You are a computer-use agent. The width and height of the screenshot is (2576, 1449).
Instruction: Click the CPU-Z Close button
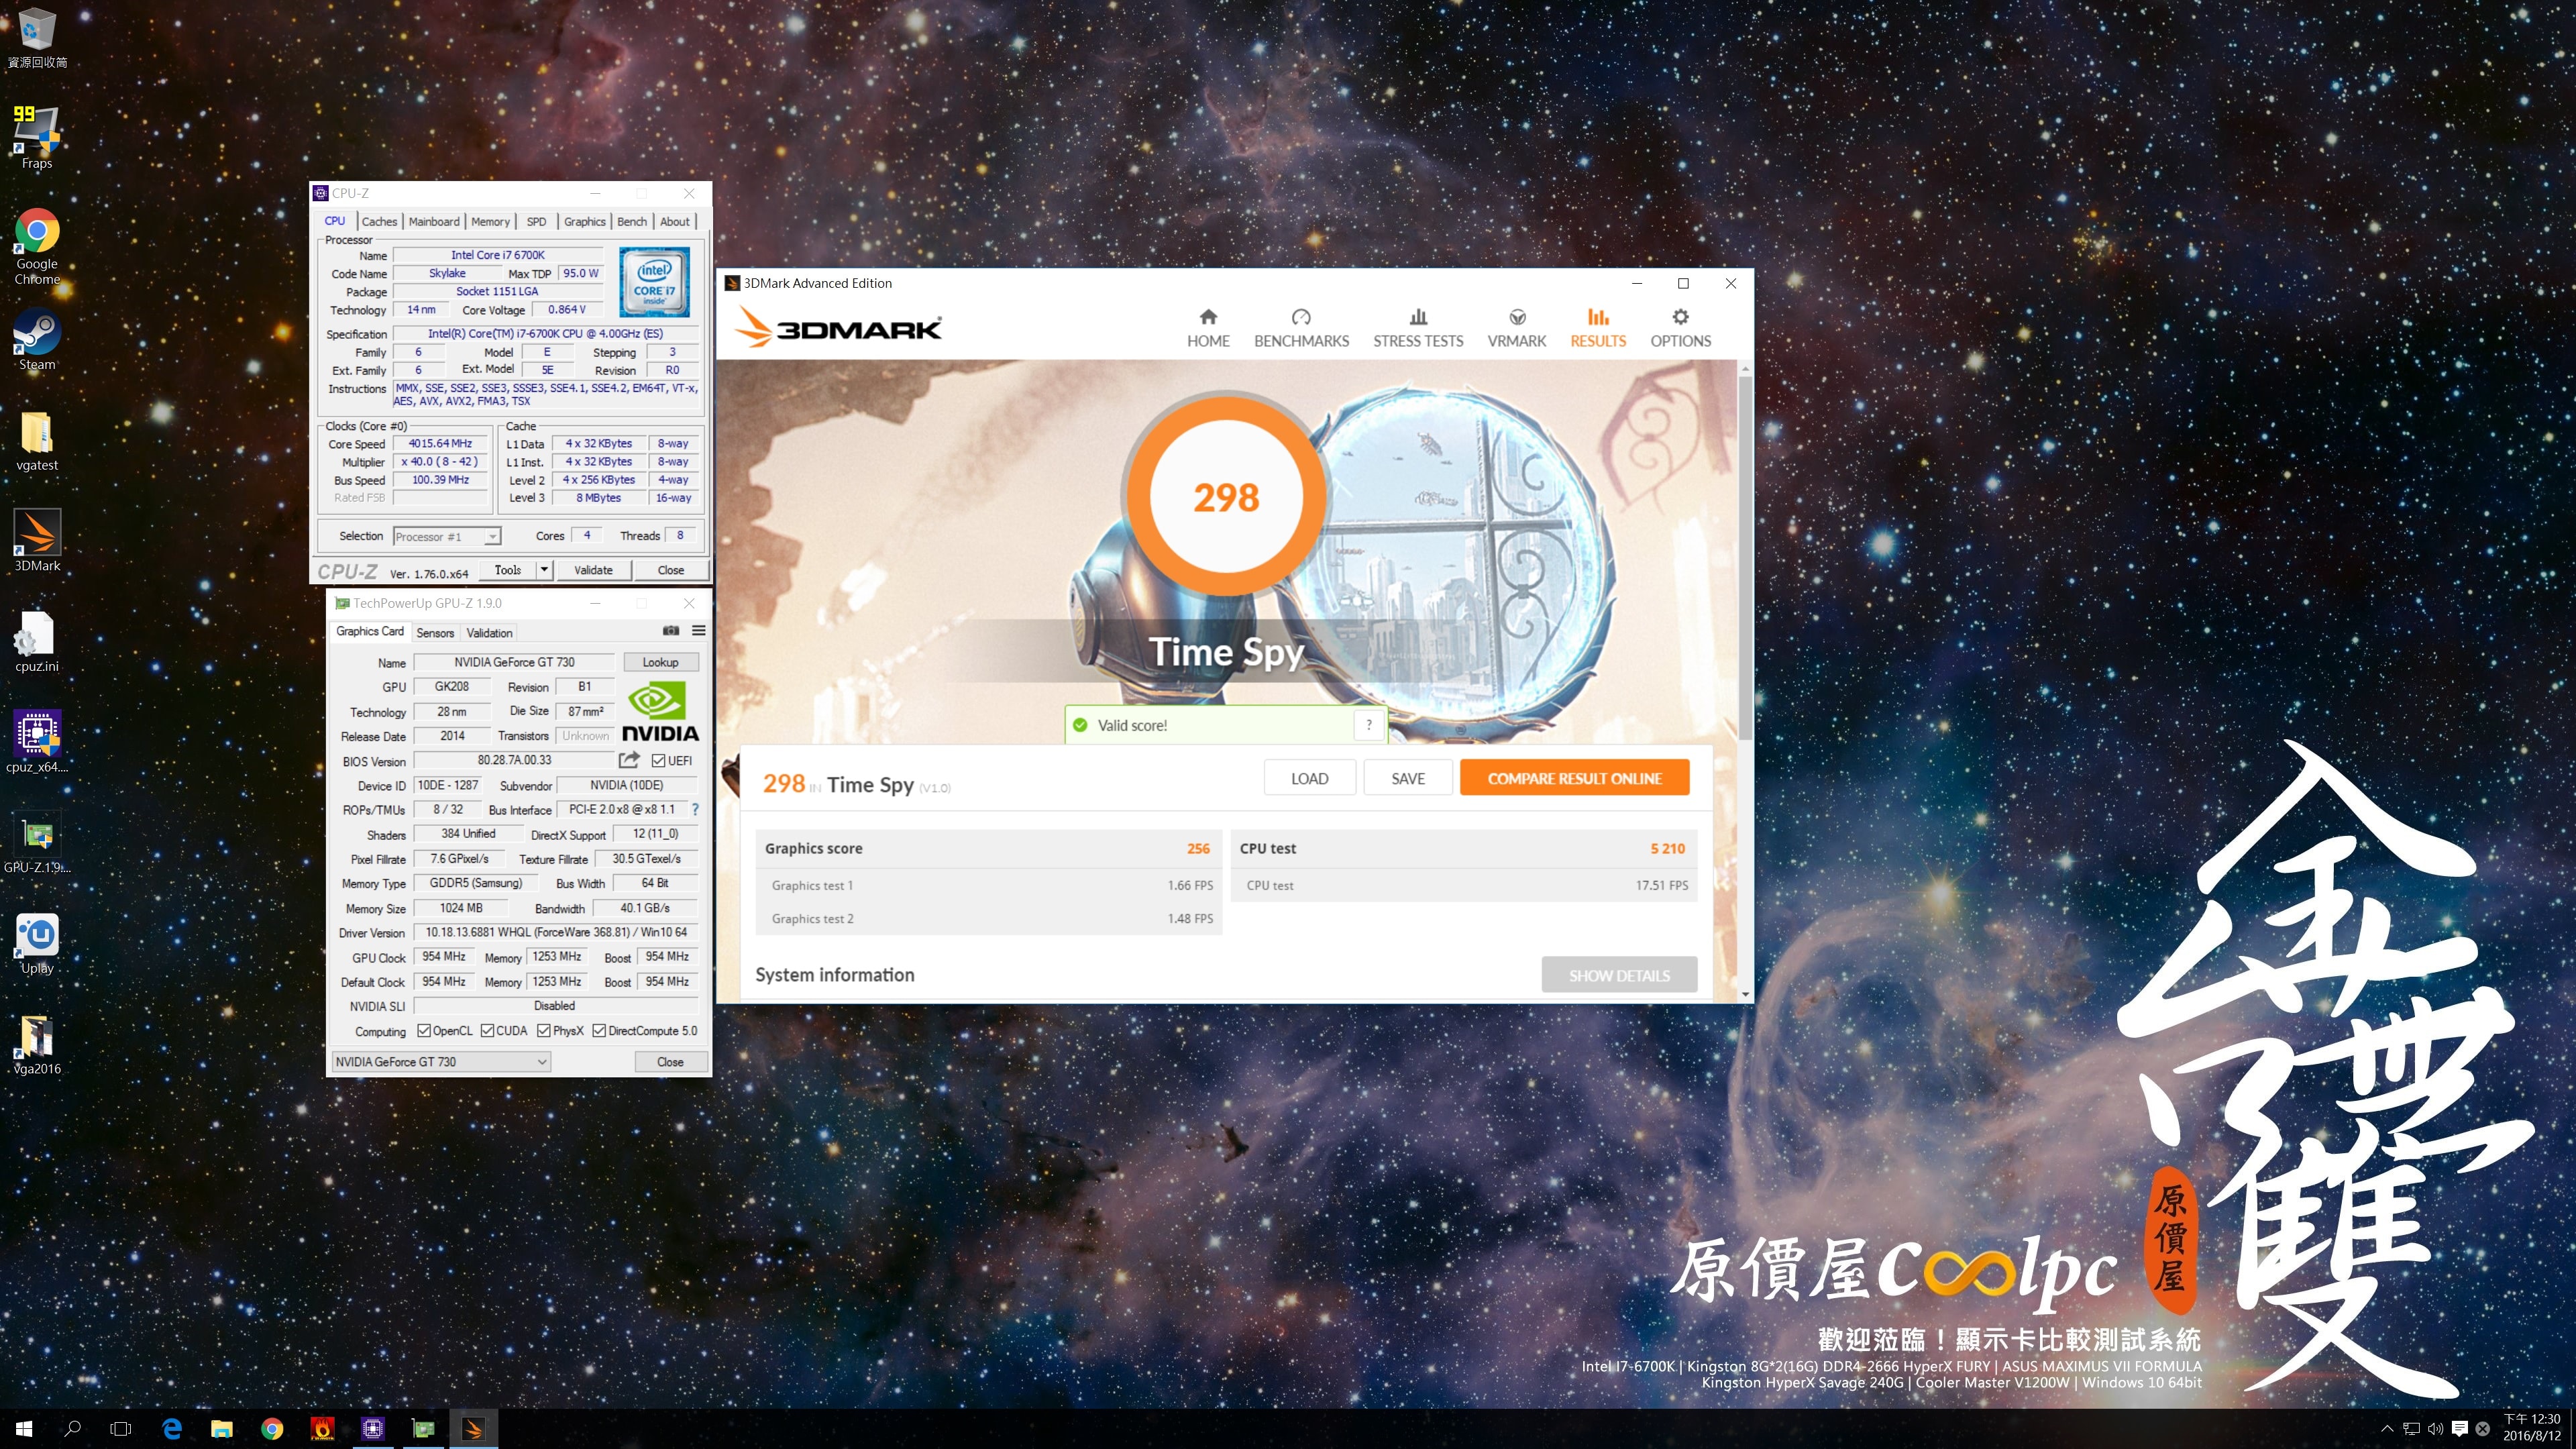pyautogui.click(x=671, y=570)
